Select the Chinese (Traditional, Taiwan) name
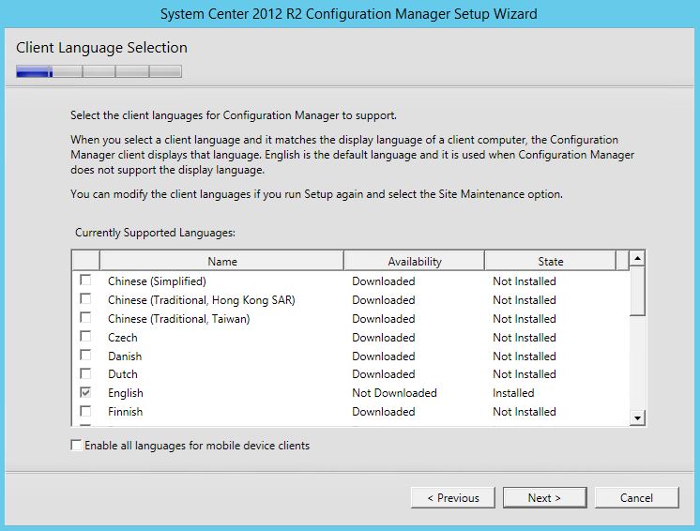700x531 pixels. click(178, 319)
